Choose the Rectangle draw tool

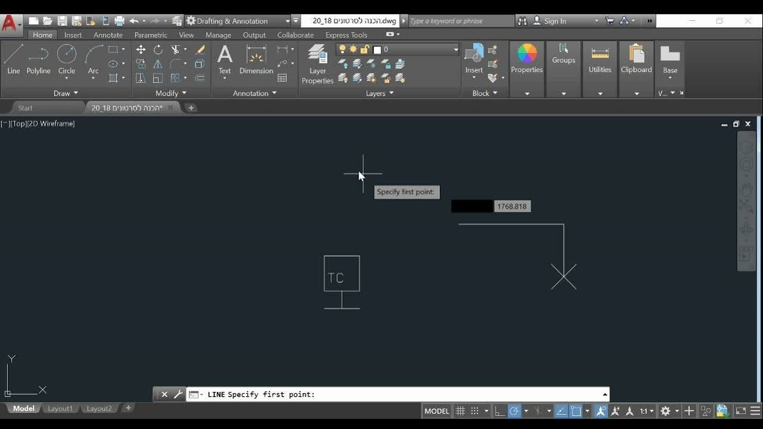pyautogui.click(x=113, y=49)
